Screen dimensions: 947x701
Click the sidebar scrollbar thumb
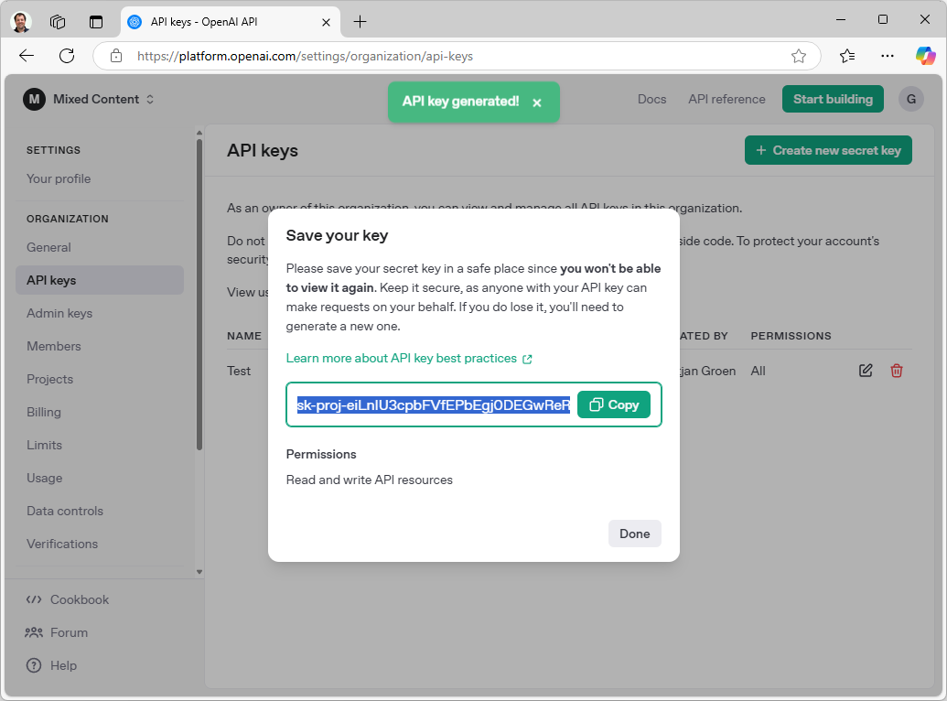click(x=199, y=295)
